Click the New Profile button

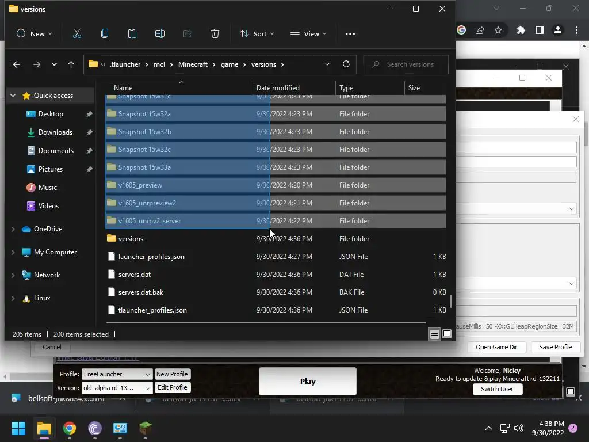click(x=172, y=374)
